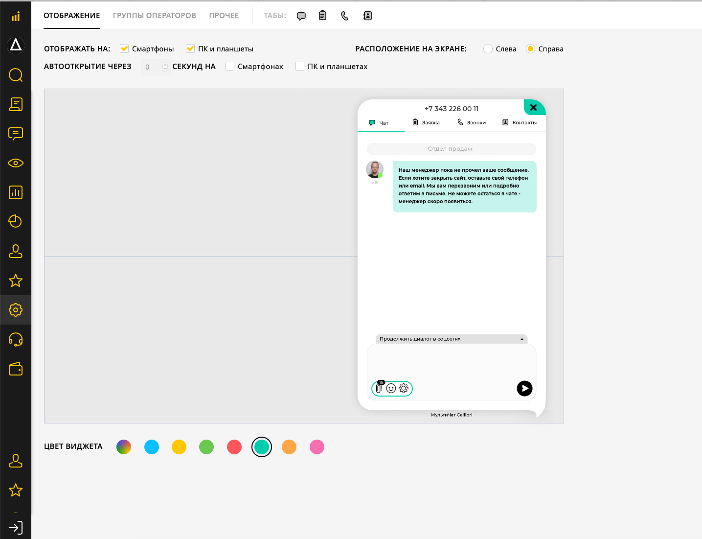702x539 pixels.
Task: Click the paperclip attachment icon in the widget
Action: pos(379,388)
